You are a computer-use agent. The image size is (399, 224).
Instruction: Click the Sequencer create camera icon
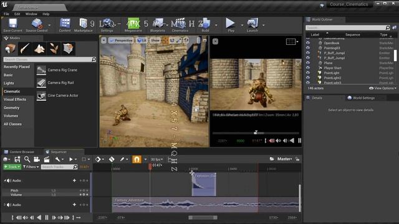tap(37, 159)
